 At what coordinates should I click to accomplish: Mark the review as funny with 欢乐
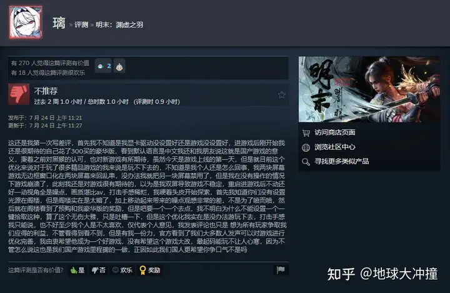122,270
